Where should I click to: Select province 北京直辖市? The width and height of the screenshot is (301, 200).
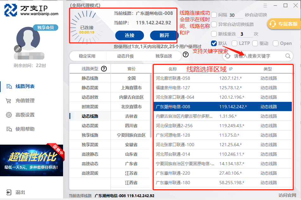coord(131,107)
